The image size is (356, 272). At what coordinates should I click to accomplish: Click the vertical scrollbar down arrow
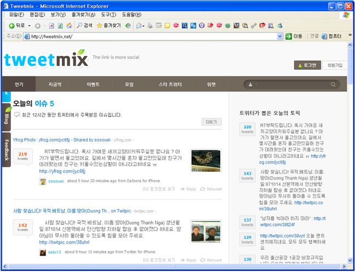[350, 260]
